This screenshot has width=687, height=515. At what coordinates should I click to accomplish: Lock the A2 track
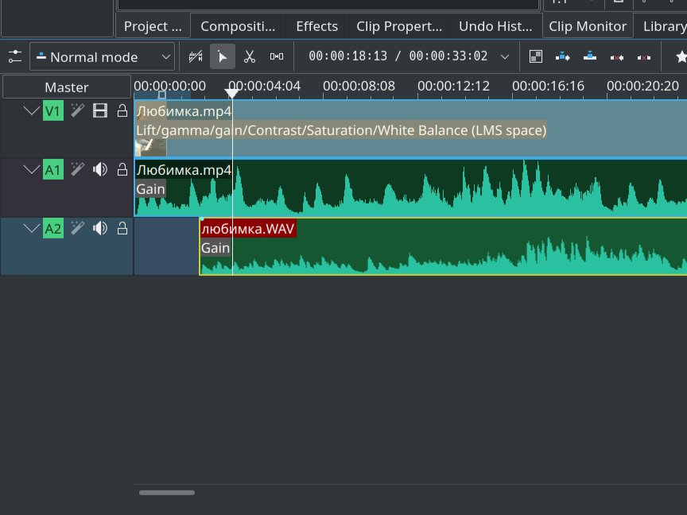122,228
